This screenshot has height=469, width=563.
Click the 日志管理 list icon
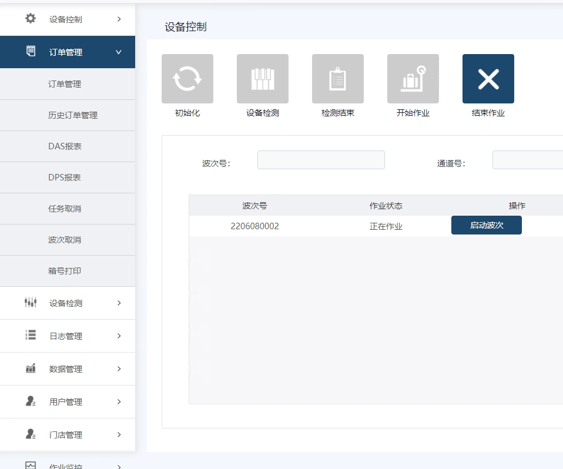click(31, 336)
